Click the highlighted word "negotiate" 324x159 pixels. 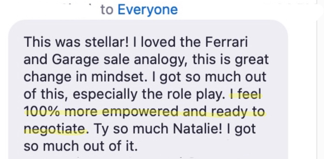[54, 128]
